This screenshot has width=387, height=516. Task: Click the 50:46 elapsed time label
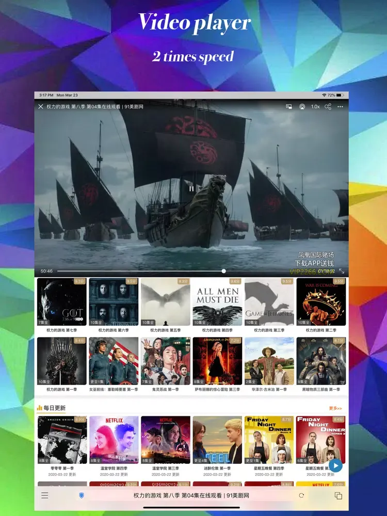tap(46, 271)
